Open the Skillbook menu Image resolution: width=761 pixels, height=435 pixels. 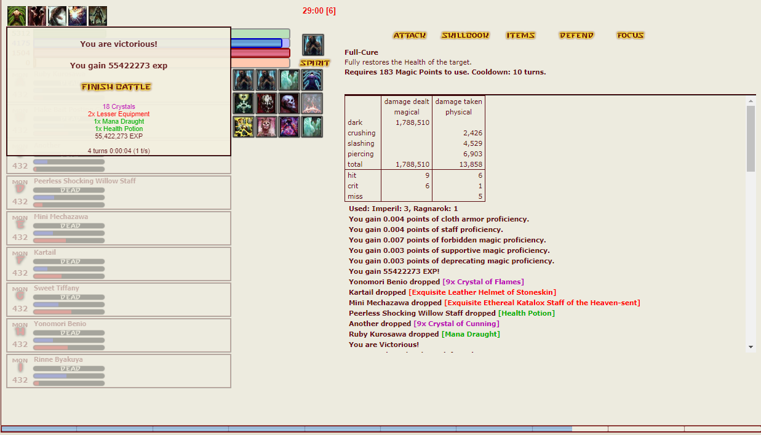465,36
